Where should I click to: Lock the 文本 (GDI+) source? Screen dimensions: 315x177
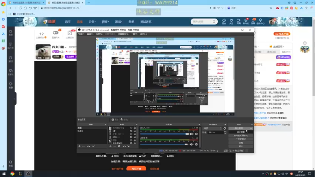coord(135,134)
